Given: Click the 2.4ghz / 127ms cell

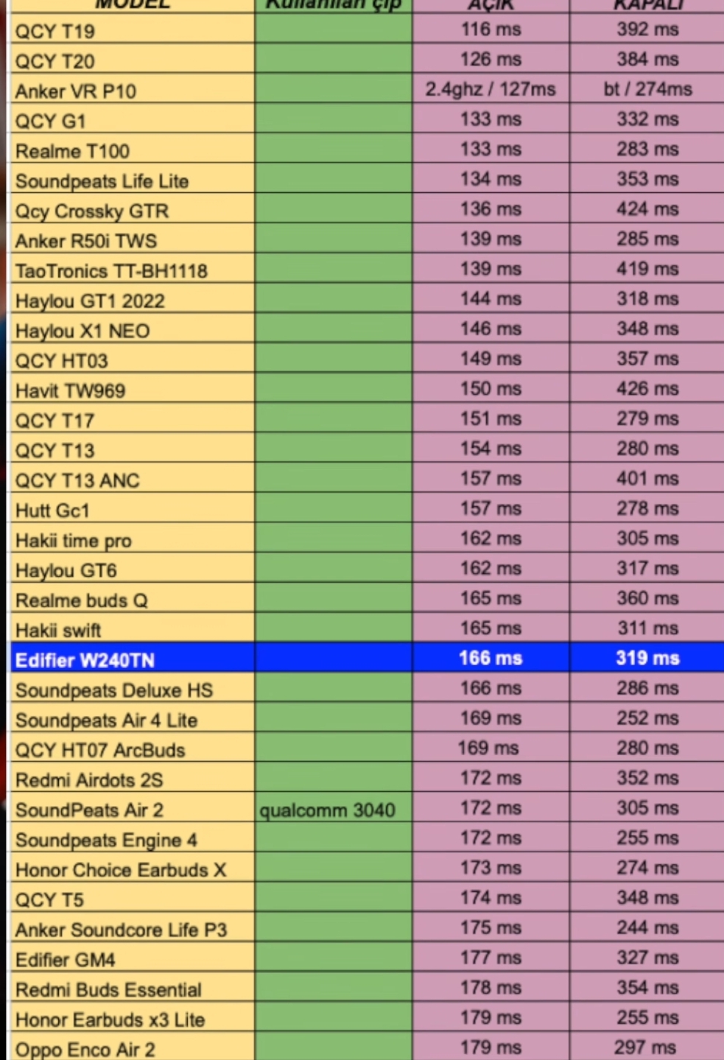Looking at the screenshot, I should [x=491, y=89].
